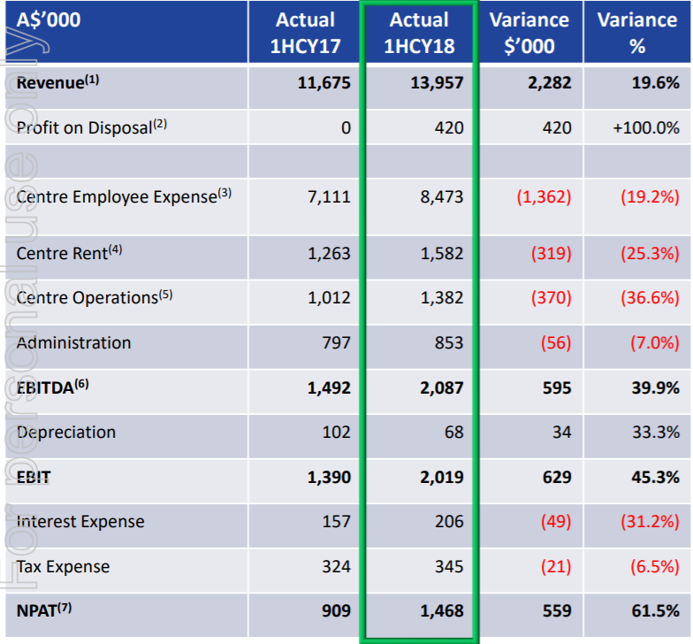This screenshot has height=644, width=693.
Task: Click the Actual 1HCY18 column header
Action: click(419, 34)
